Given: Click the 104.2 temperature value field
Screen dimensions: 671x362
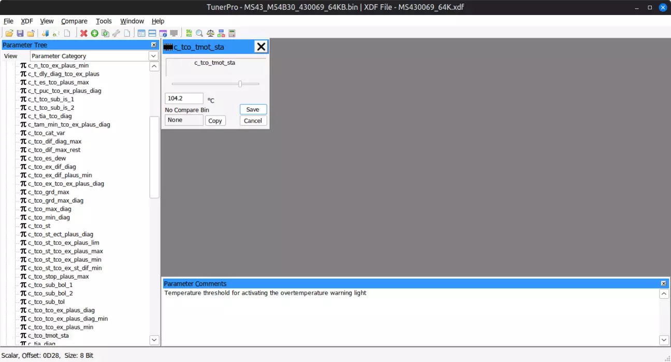Looking at the screenshot, I should click(x=184, y=98).
